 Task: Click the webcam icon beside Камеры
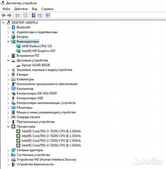pyautogui.click(x=13, y=74)
